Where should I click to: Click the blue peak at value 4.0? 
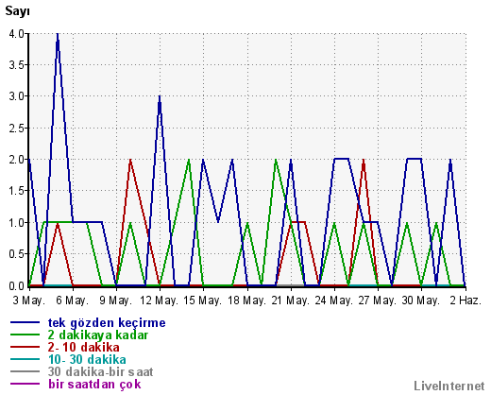click(58, 34)
